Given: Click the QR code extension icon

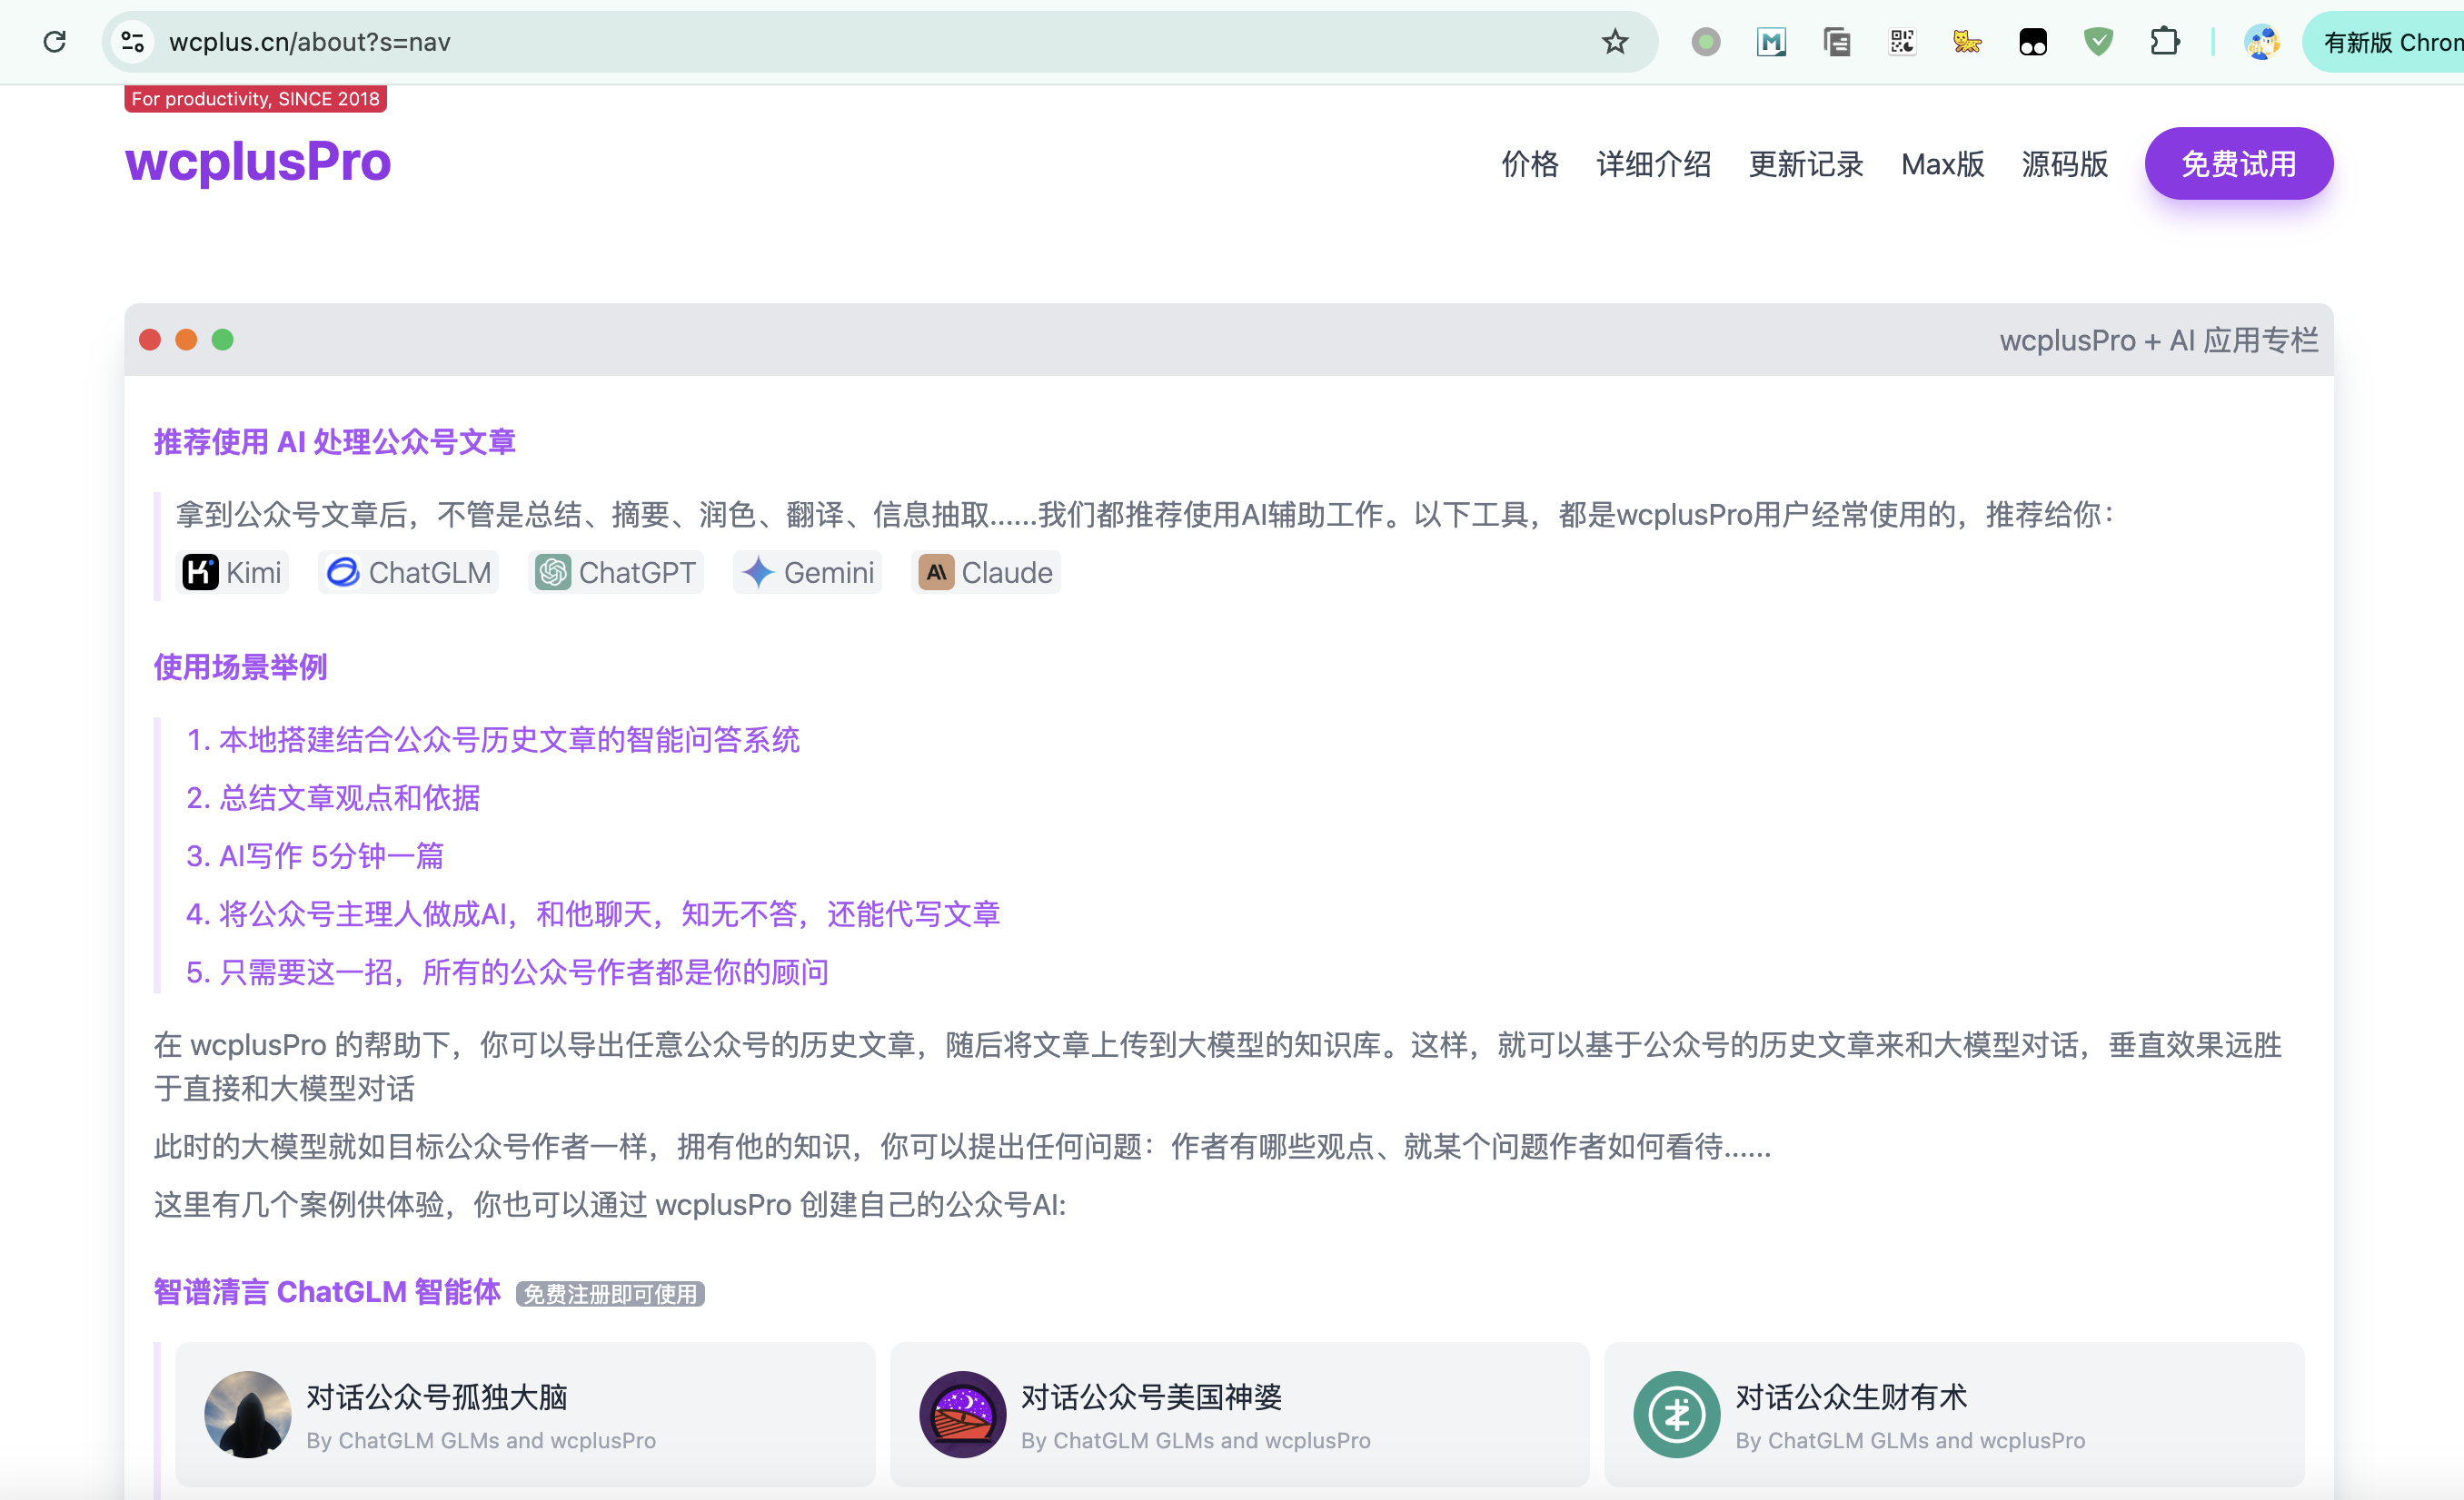Looking at the screenshot, I should tap(1902, 42).
